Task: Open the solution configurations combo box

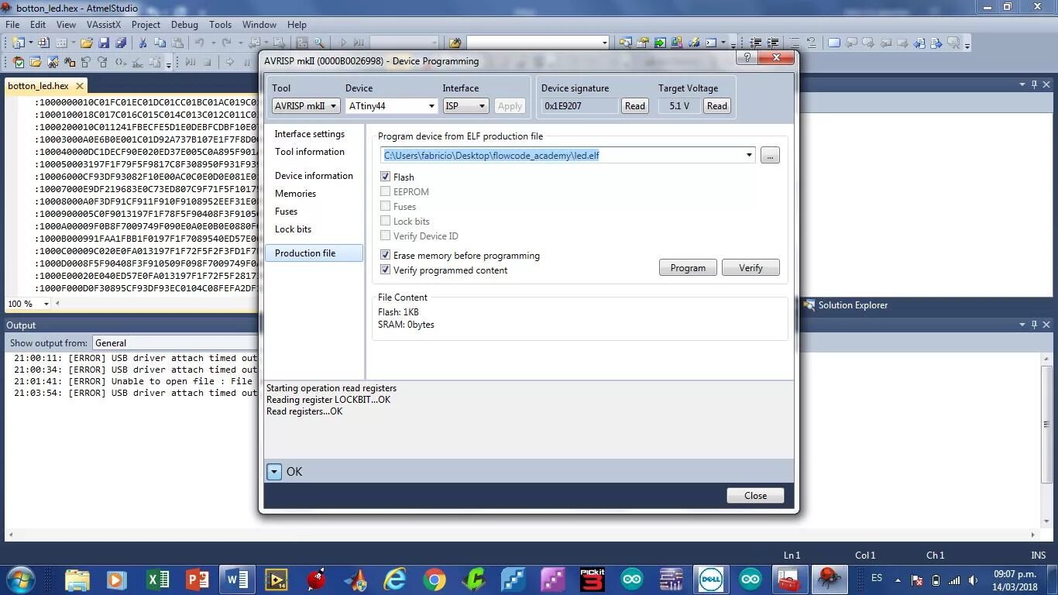Action: [404, 43]
